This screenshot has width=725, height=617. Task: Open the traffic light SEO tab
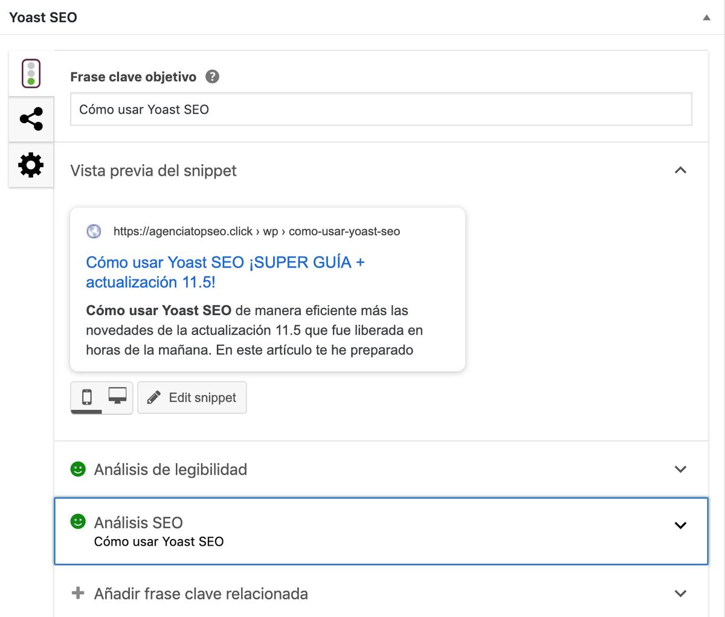31,74
